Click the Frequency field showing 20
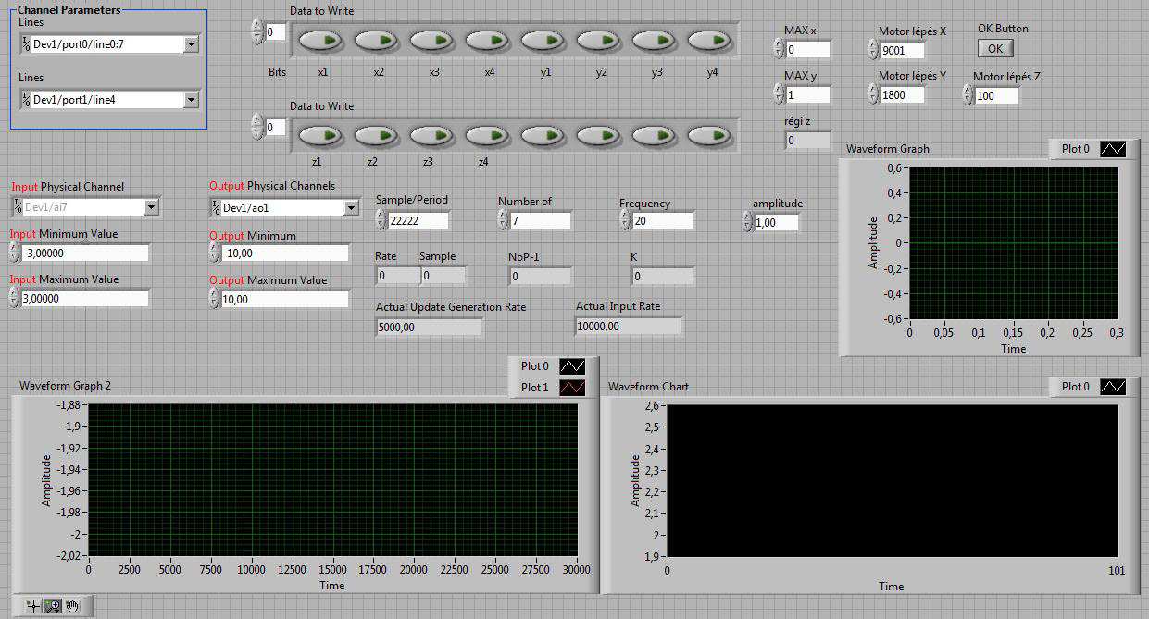 click(x=663, y=221)
